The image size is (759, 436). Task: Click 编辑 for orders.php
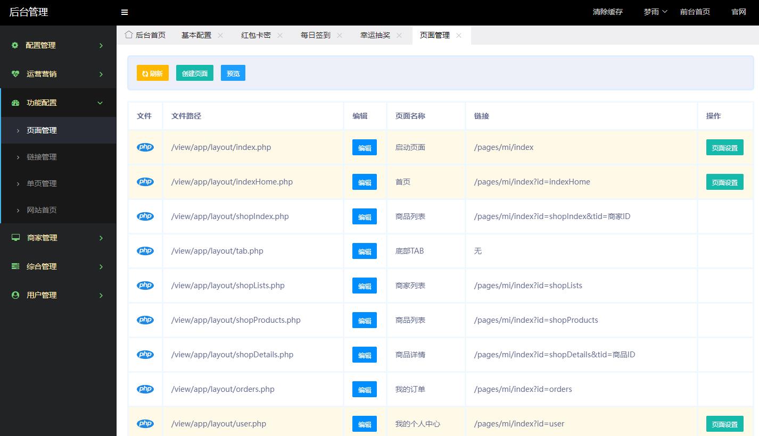coord(365,390)
